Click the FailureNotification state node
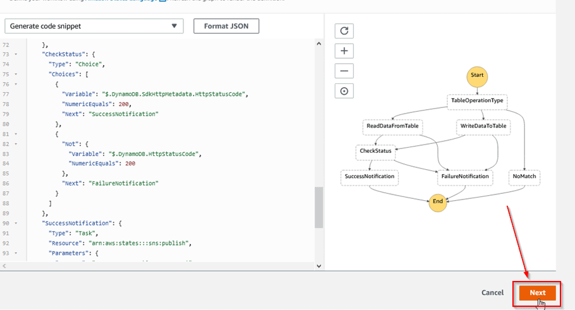The width and height of the screenshot is (575, 310). tap(465, 177)
